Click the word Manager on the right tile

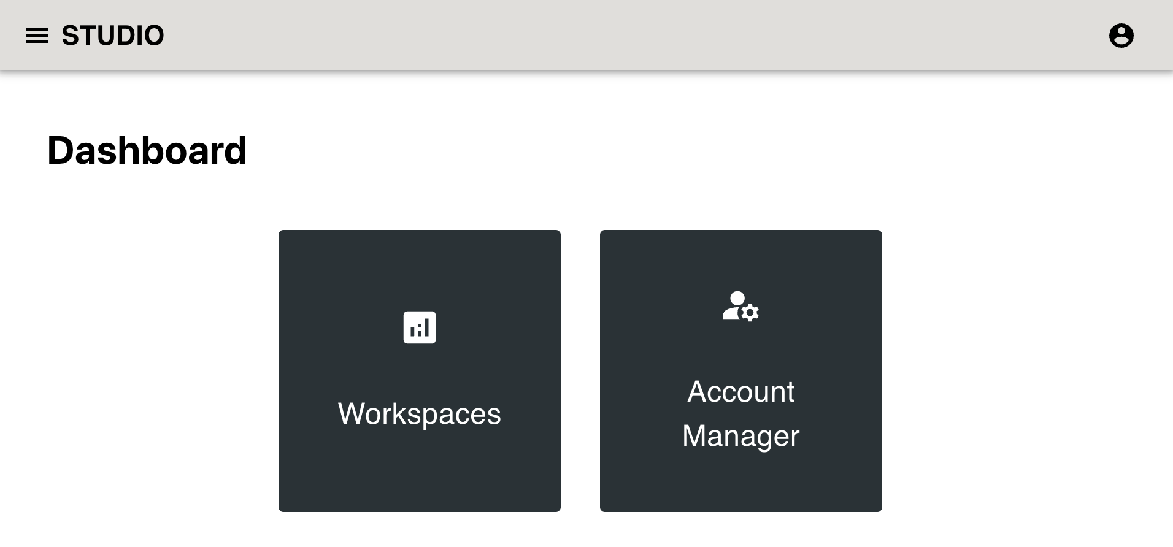point(741,436)
